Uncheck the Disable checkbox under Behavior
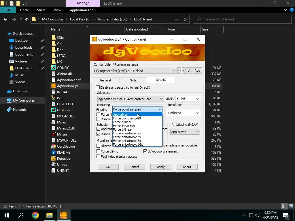This screenshot has width=295, height=221. [98, 134]
